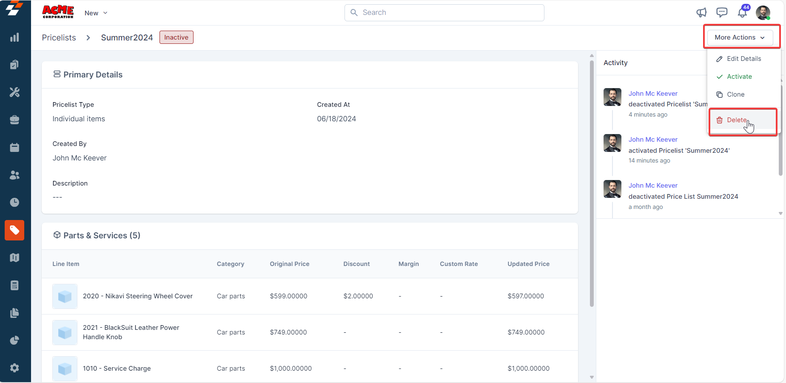The image size is (786, 383).
Task: Open the megaphone announcements icon
Action: point(701,13)
